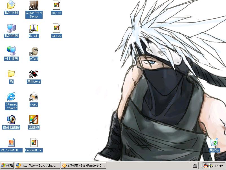Click the 星际.exe label text
226x170 pixels.
(34, 81)
